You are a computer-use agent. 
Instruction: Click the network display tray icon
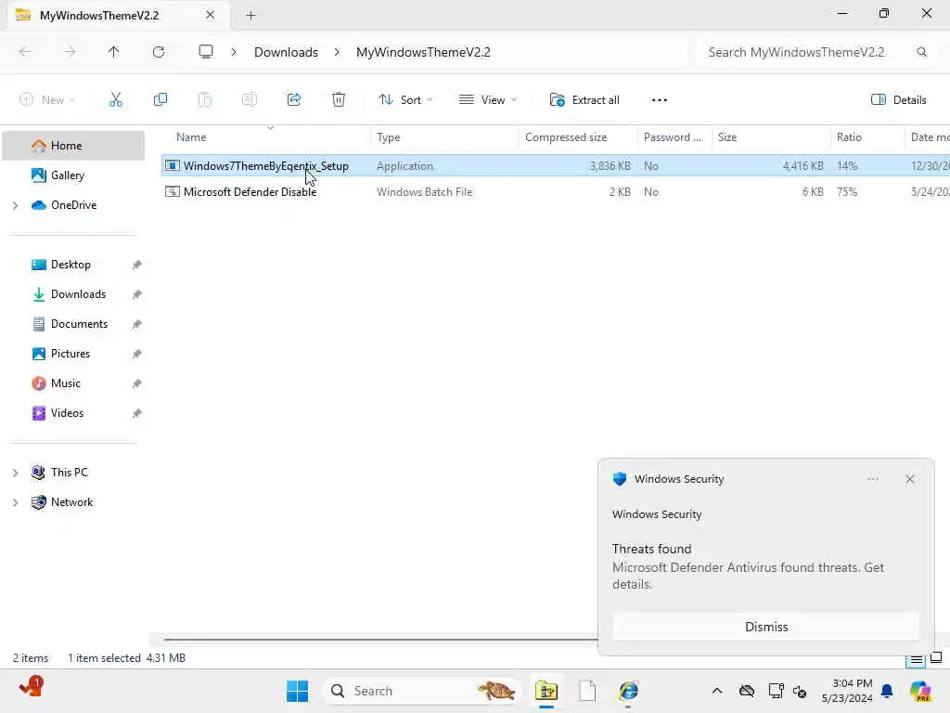click(x=776, y=691)
